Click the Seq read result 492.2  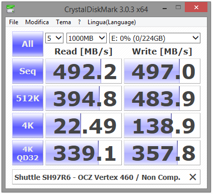coord(84,71)
